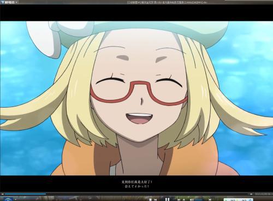
Task: Skip to the previous track
Action: click(x=156, y=200)
